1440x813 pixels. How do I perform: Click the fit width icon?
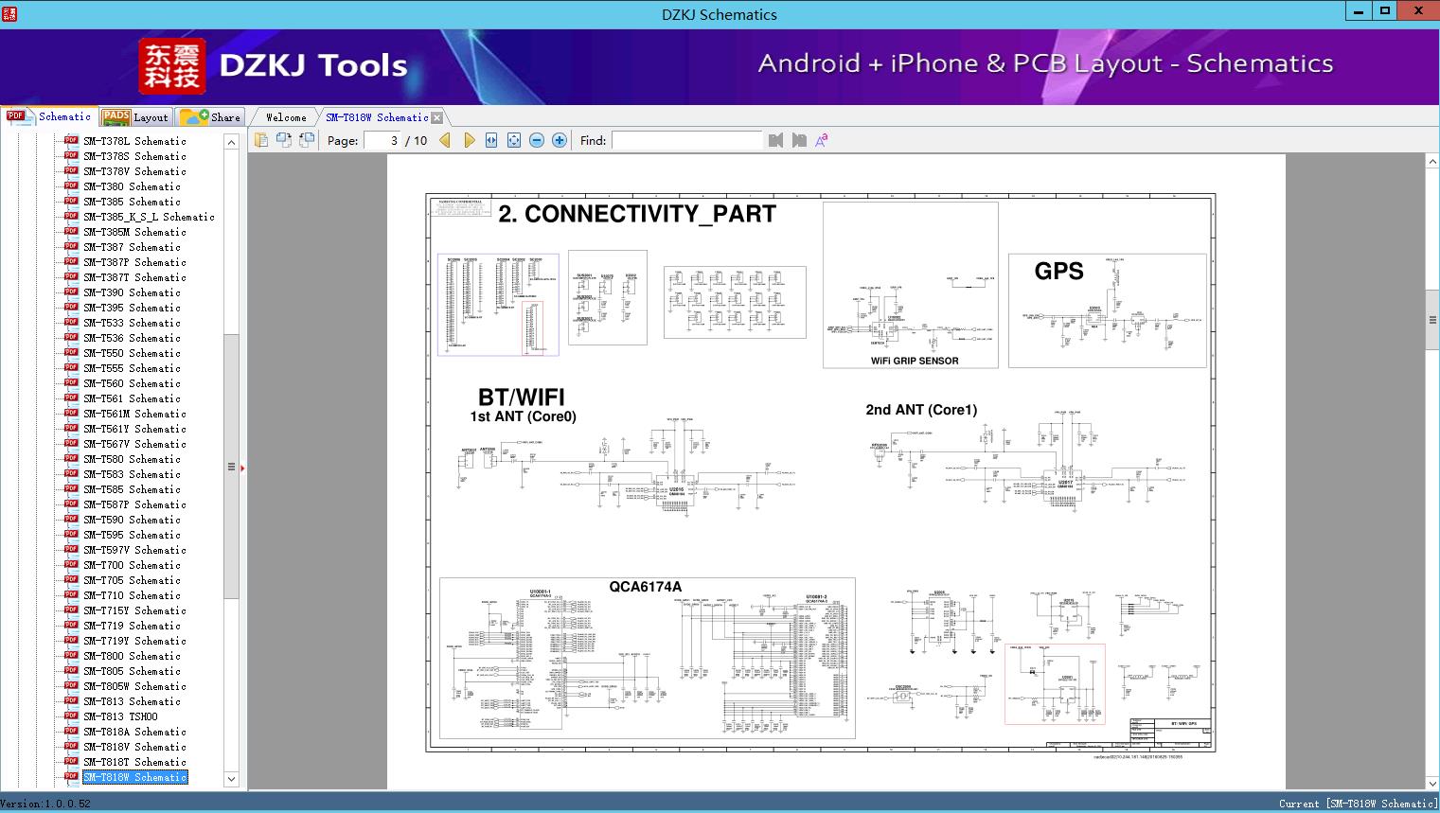491,140
